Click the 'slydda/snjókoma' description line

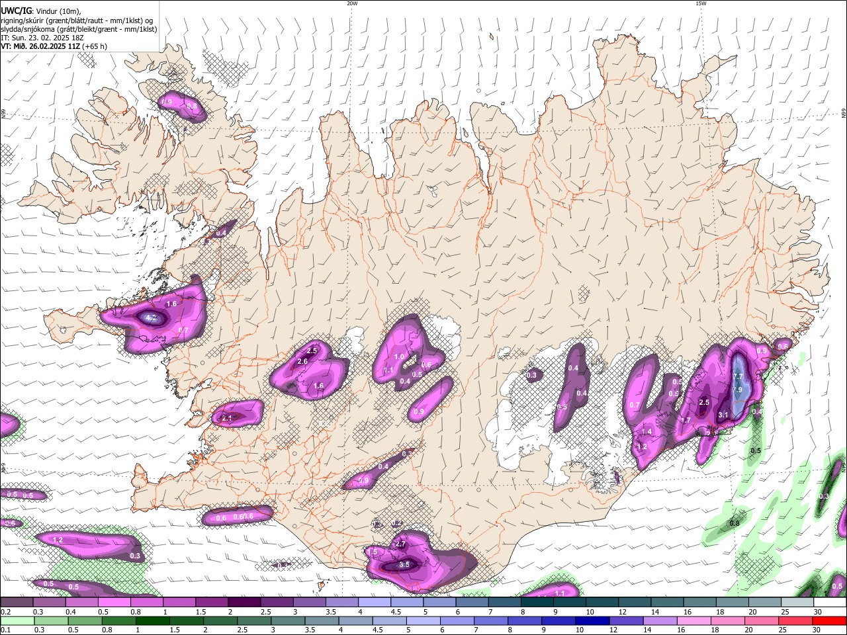(x=79, y=29)
